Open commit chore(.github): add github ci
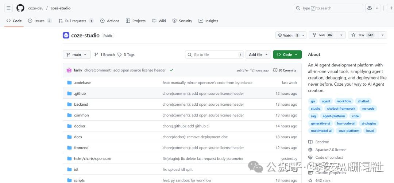394x183 pixels. point(186,126)
